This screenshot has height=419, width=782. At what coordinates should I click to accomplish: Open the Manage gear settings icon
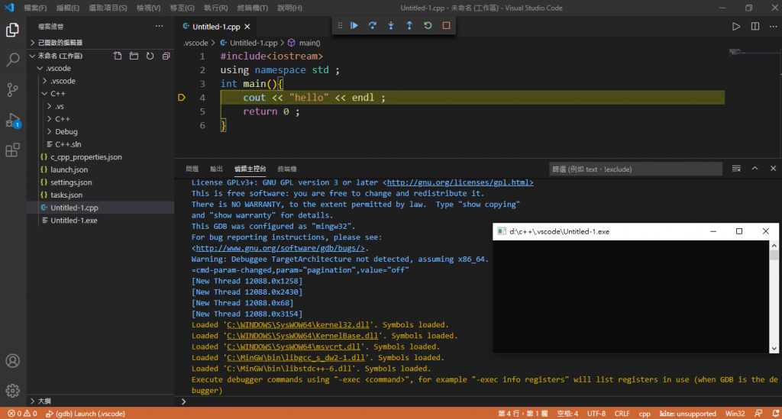12,391
